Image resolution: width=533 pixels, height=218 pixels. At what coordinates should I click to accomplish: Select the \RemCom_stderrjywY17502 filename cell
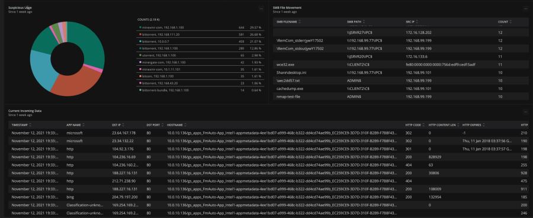tap(300, 40)
